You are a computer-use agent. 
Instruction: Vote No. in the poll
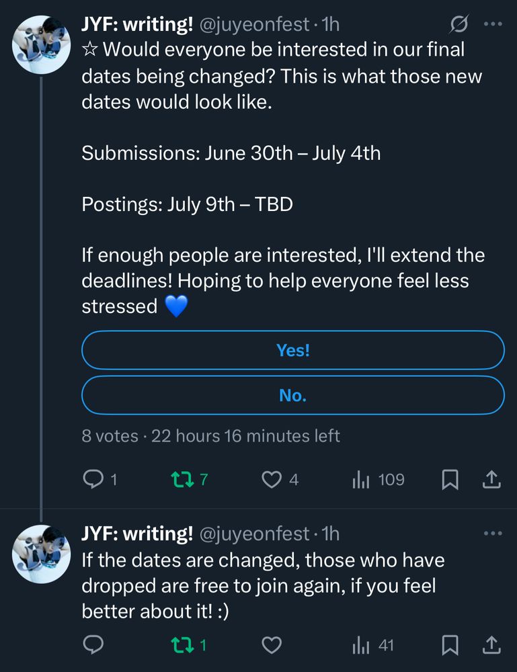point(292,395)
